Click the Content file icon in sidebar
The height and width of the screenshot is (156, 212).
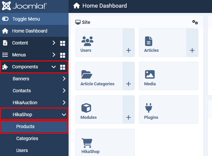coord(5,43)
